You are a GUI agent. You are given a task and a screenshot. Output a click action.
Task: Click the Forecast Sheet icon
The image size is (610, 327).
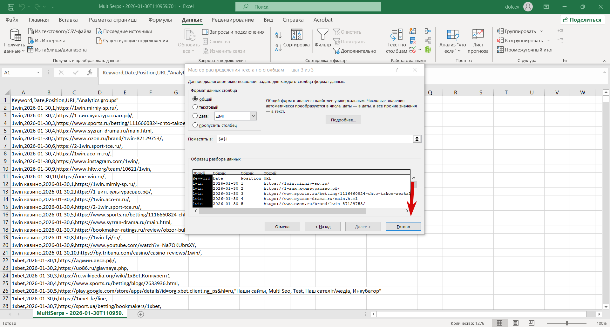pos(478,35)
